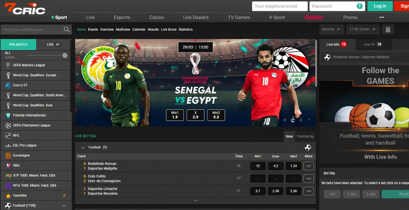The width and height of the screenshot is (409, 210).
Task: Switch to the LIVE 47 tab
Action: [53, 45]
